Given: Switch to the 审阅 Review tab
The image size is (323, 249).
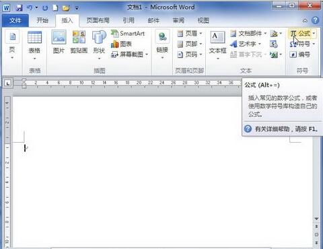Looking at the screenshot, I should [178, 20].
